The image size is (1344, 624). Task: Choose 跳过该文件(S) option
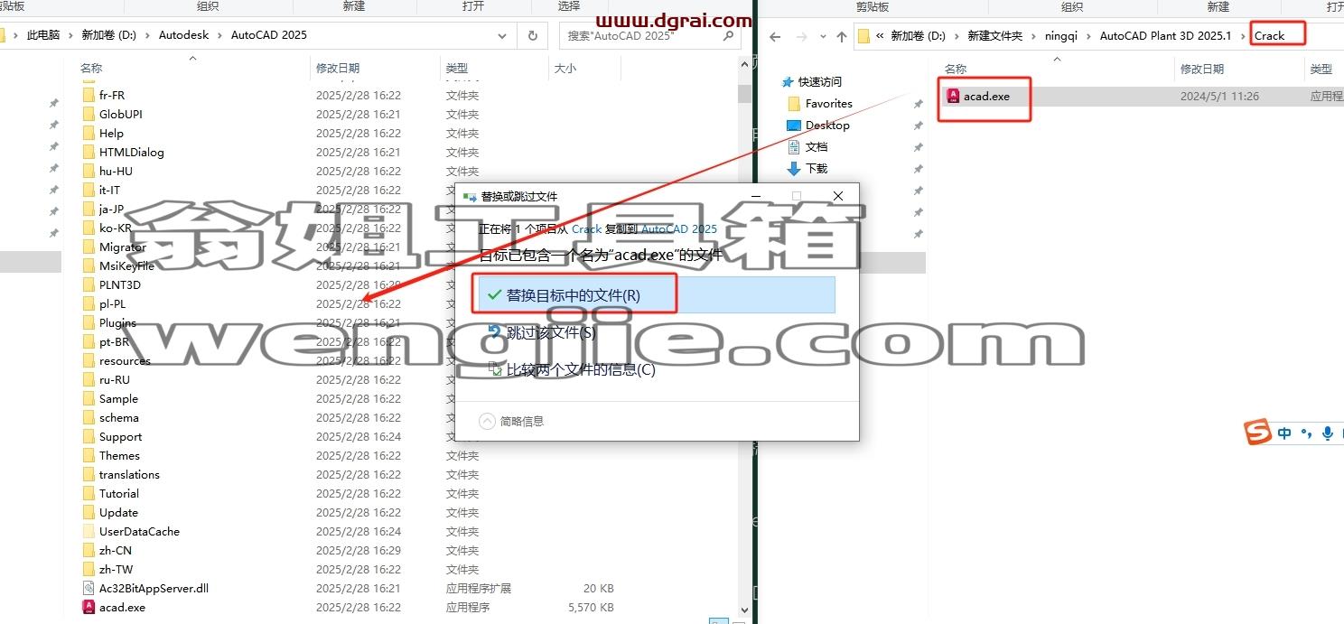click(x=552, y=332)
